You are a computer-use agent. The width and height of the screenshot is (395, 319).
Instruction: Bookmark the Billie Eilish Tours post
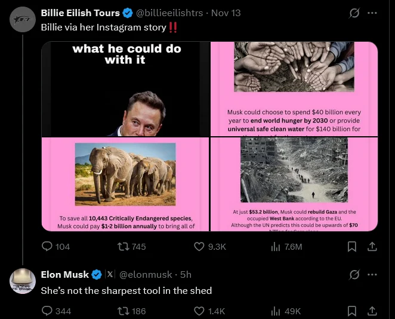point(352,246)
